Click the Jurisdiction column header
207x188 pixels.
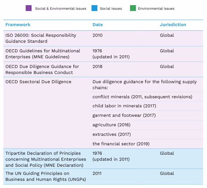tap(173, 25)
